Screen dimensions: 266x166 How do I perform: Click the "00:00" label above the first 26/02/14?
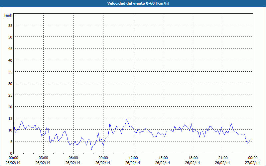pos(14,158)
